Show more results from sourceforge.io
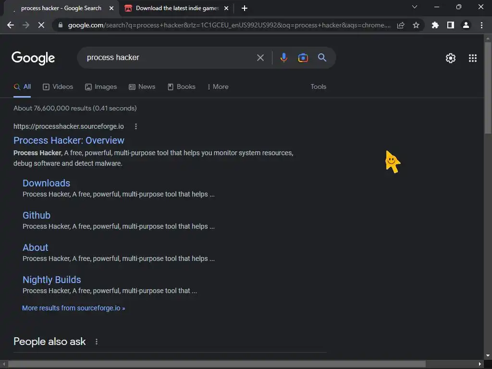This screenshot has height=369, width=492. pos(74,308)
